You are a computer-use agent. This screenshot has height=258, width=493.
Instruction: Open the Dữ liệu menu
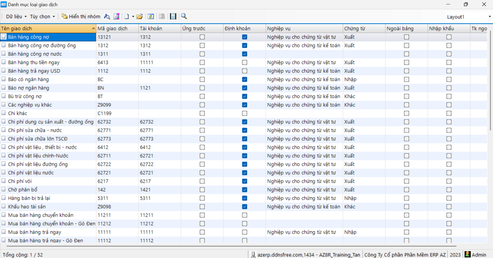click(16, 16)
